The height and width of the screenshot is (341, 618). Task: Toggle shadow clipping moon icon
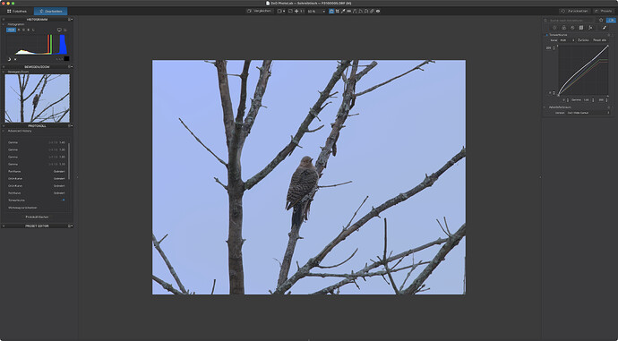click(x=9, y=59)
